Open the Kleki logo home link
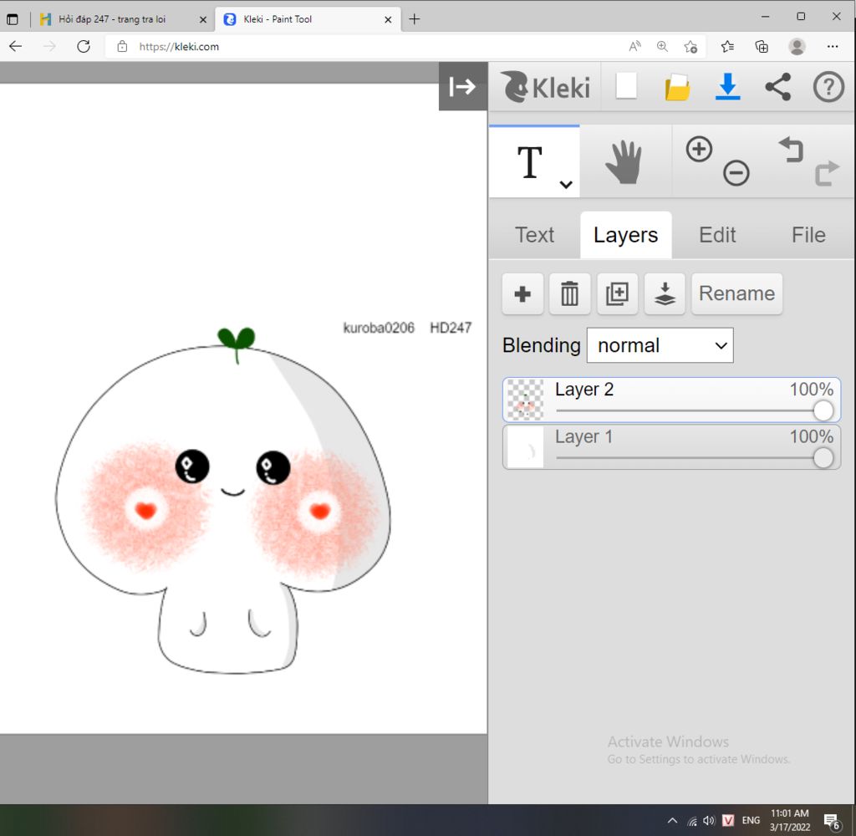 (x=545, y=87)
